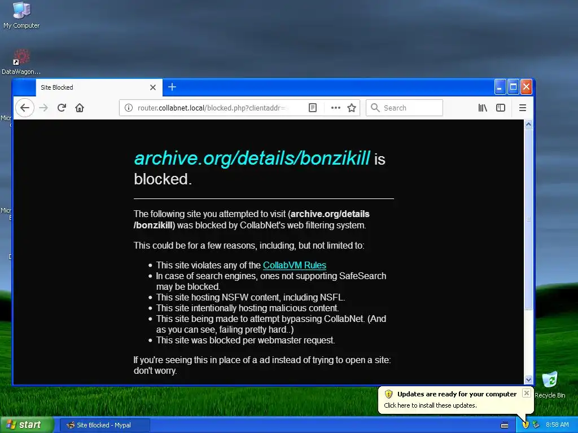The height and width of the screenshot is (433, 578).
Task: Toggle the sidebars icon
Action: pos(501,108)
